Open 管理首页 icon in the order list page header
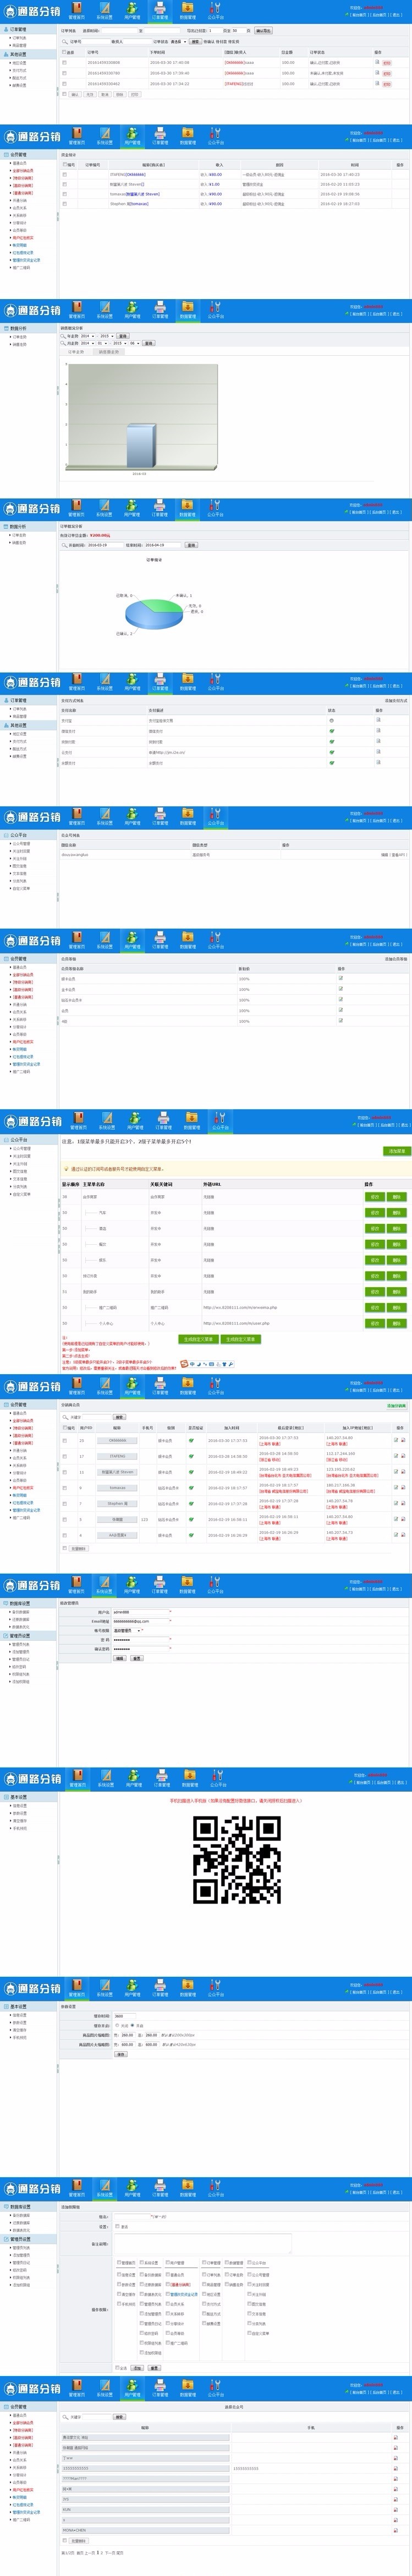Screen dimensions: 412x2576 [x=77, y=11]
